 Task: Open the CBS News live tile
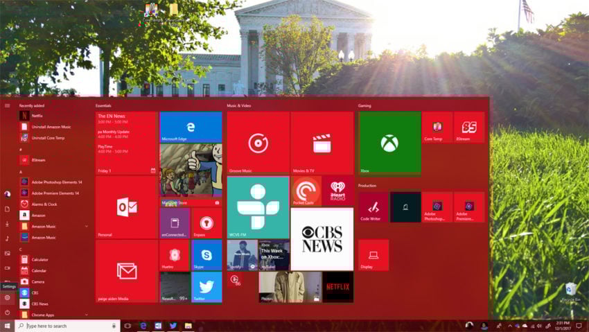click(x=322, y=239)
